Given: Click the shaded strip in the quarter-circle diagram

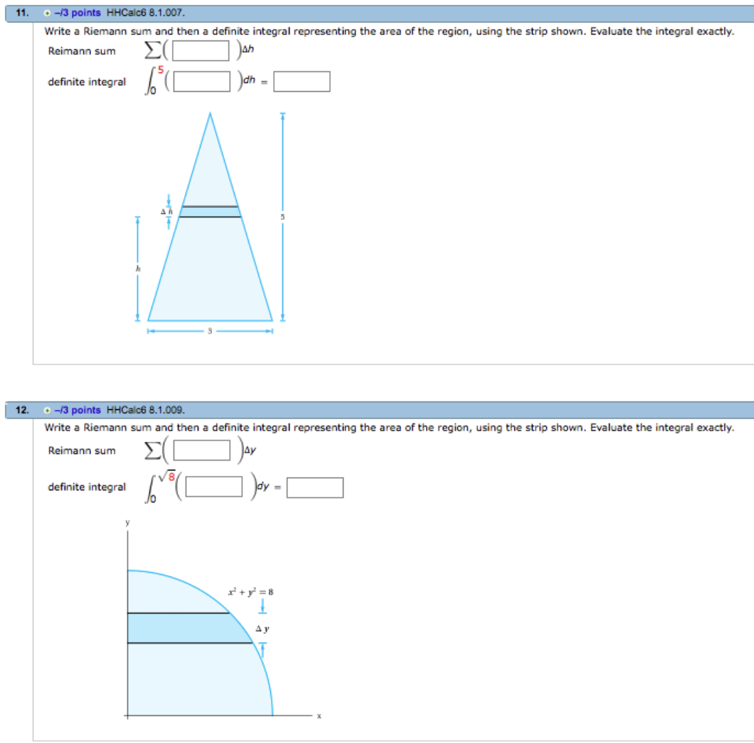Looking at the screenshot, I should 185,628.
